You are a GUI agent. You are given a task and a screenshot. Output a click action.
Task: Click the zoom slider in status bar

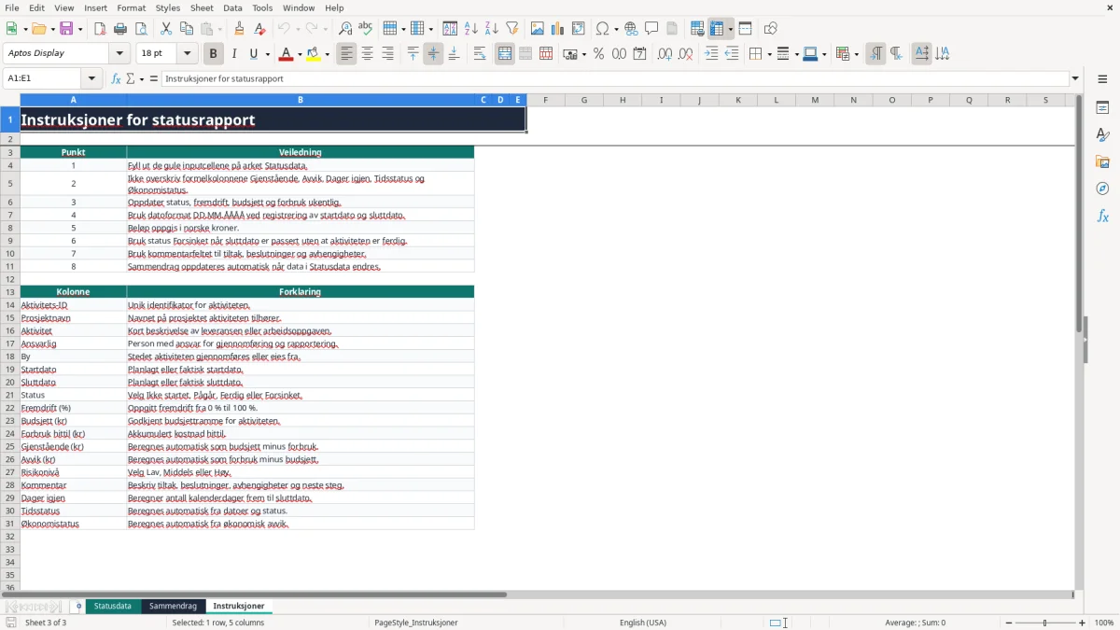1045,623
